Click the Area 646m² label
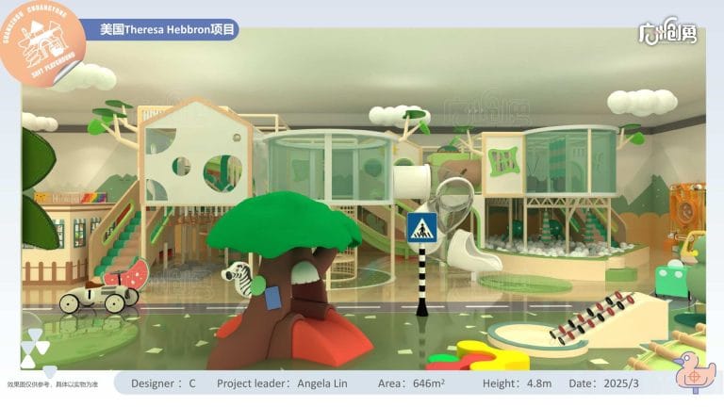Image resolution: width=724 pixels, height=407 pixels. [410, 383]
